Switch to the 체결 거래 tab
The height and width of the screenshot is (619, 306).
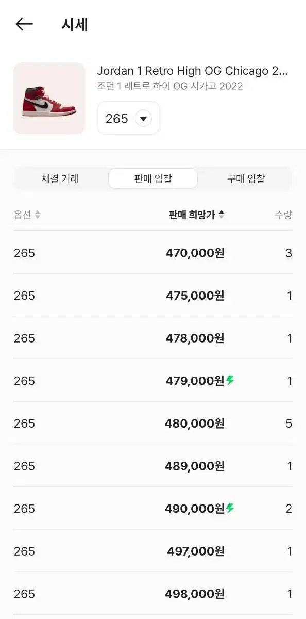pyautogui.click(x=60, y=179)
